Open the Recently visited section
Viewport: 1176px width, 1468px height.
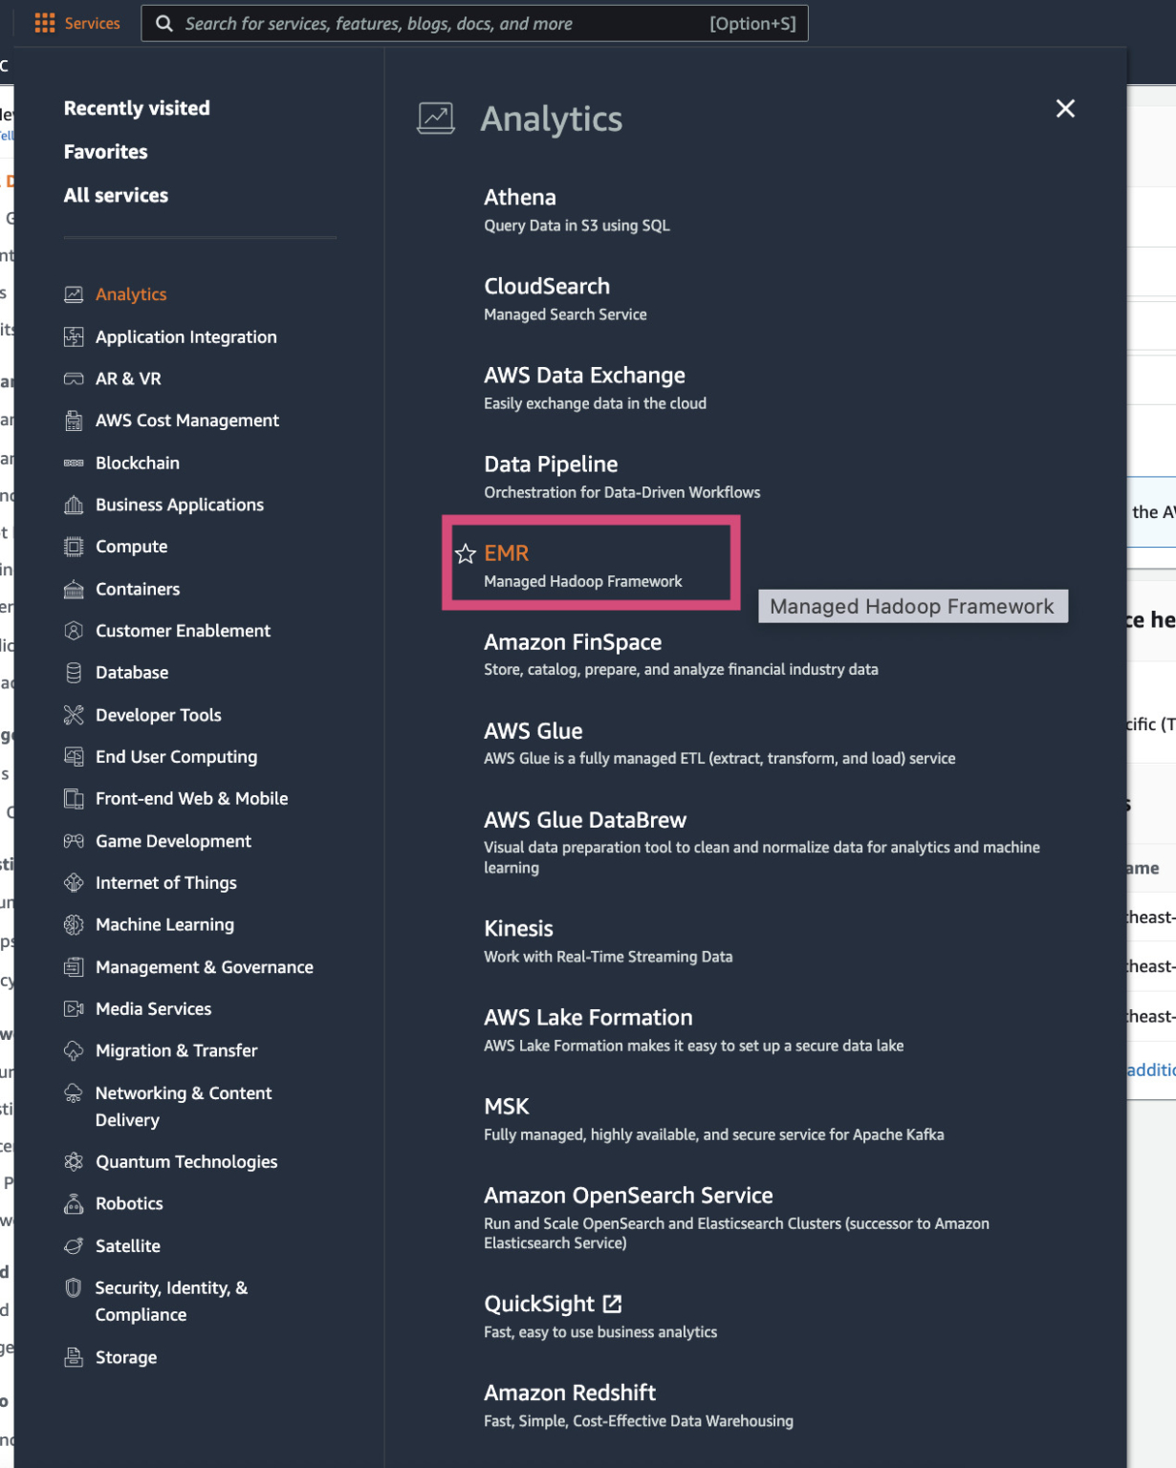click(x=136, y=108)
